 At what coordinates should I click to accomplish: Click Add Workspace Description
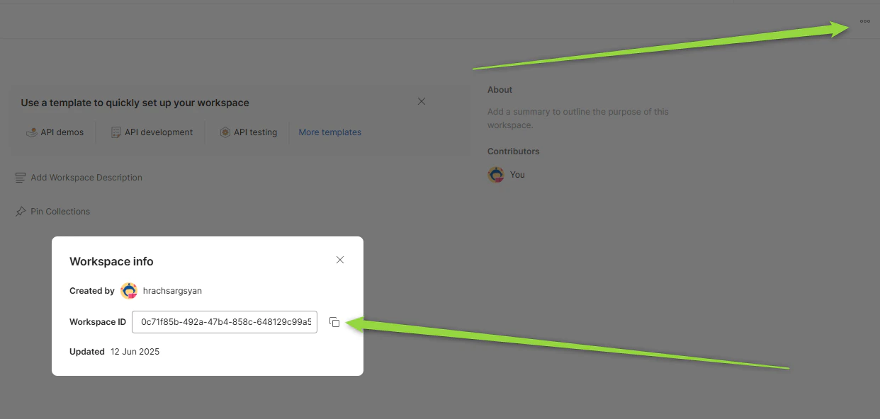click(x=86, y=177)
